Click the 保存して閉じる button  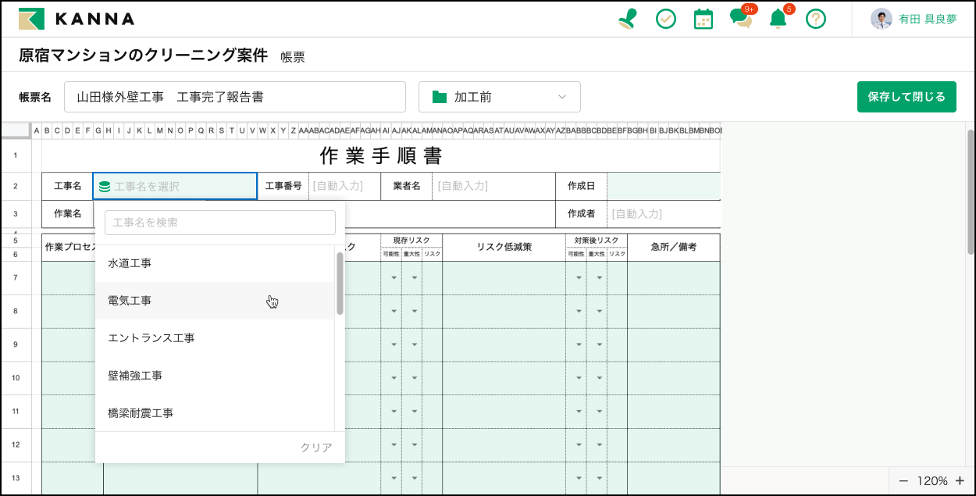pyautogui.click(x=907, y=96)
